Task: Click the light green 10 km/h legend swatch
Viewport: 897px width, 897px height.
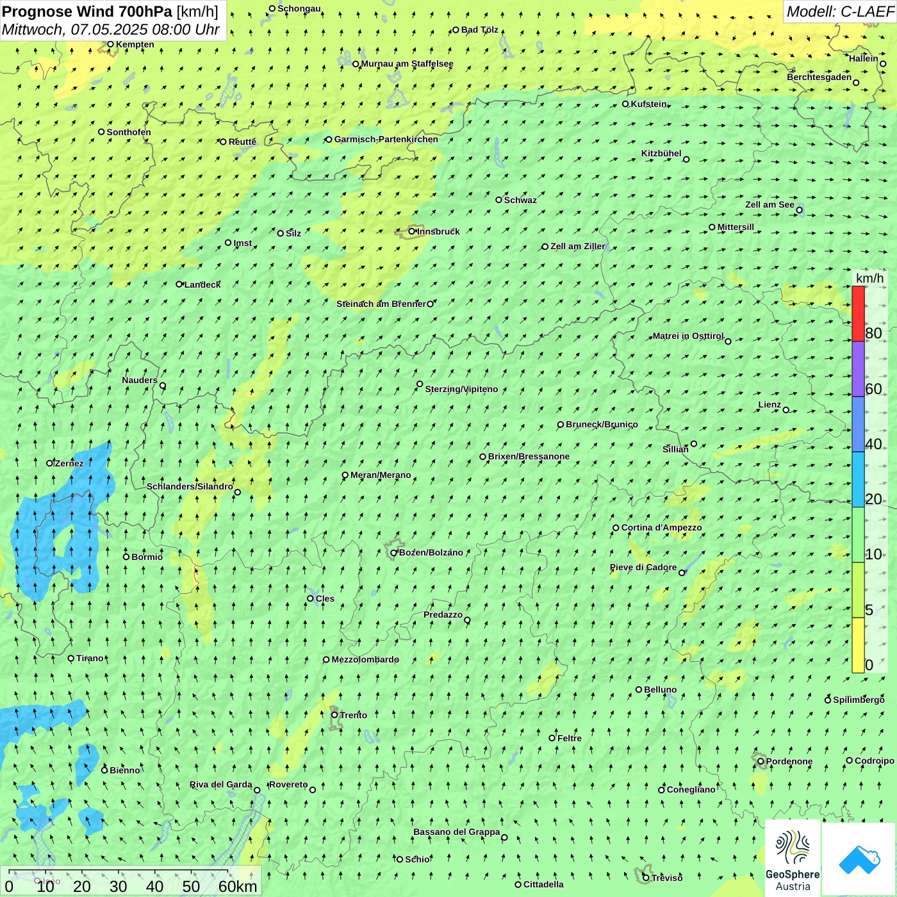Action: coord(858,535)
